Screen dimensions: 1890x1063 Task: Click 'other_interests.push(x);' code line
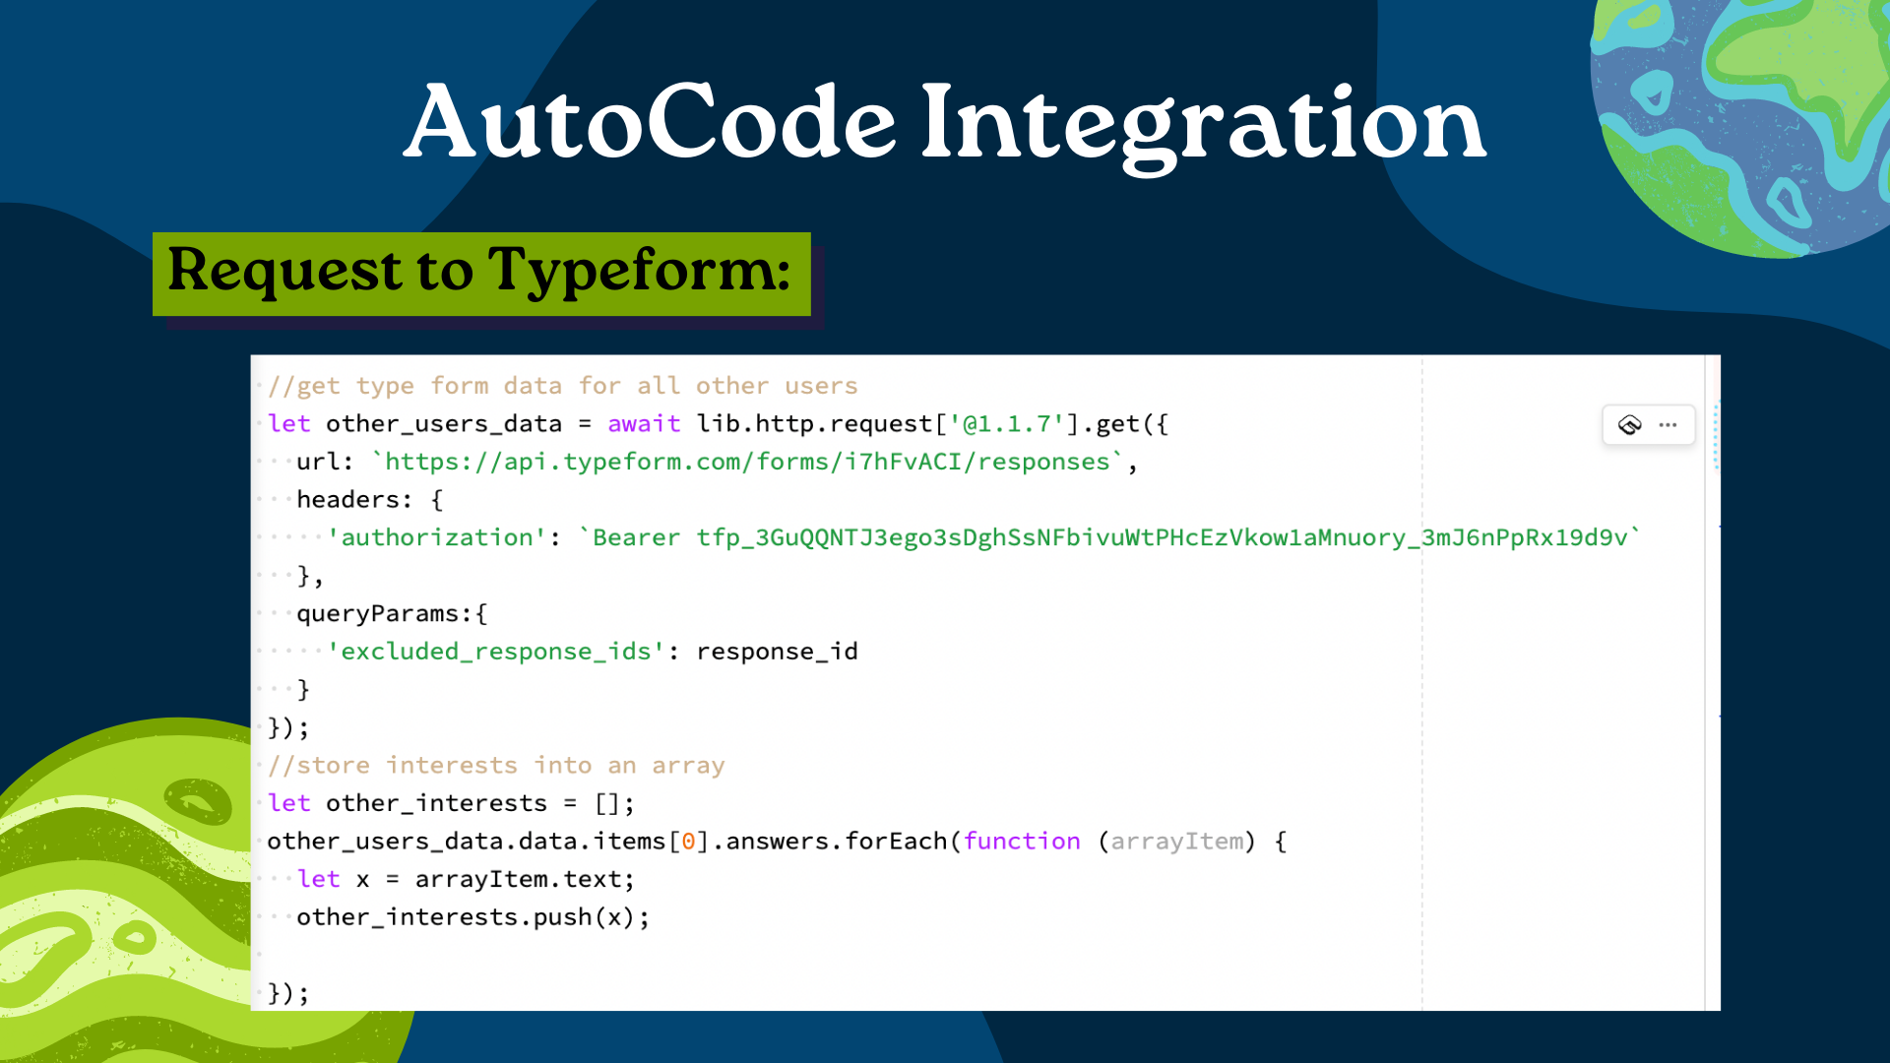472,917
